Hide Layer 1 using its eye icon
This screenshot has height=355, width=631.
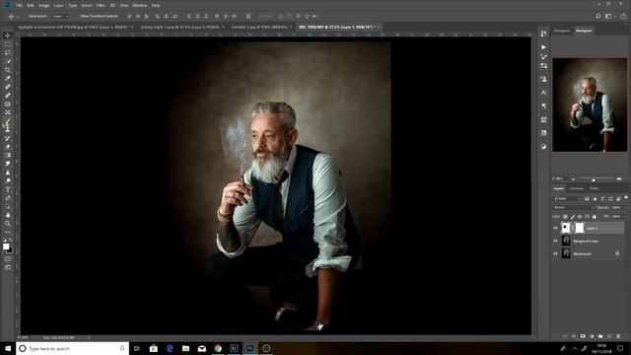click(556, 228)
